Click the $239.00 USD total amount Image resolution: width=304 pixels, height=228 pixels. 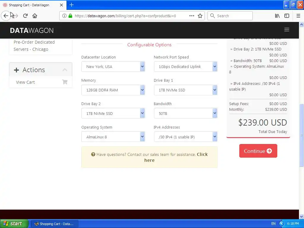262,122
